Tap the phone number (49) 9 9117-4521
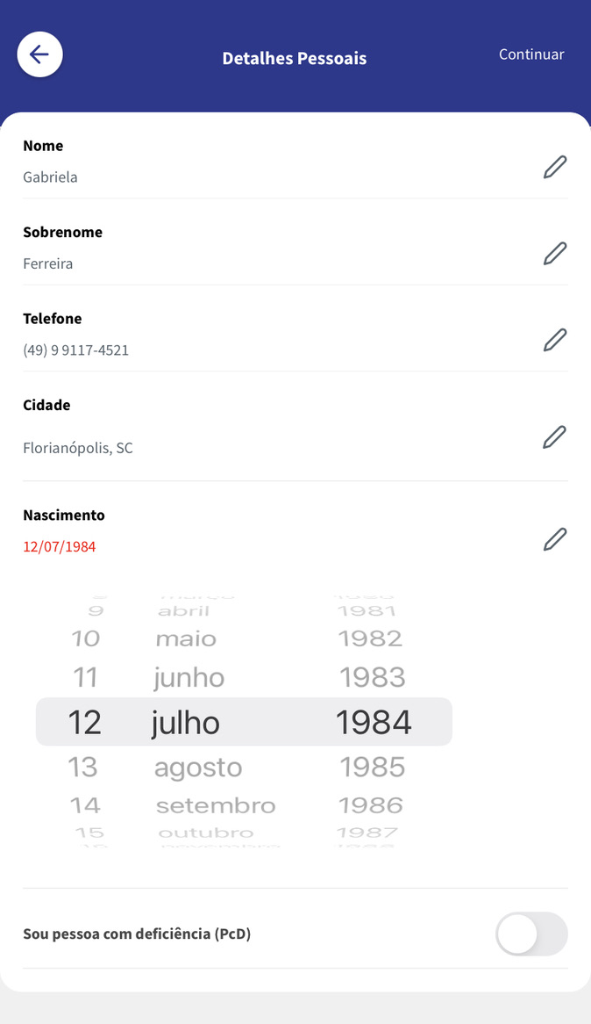This screenshot has height=1024, width=591. click(75, 350)
